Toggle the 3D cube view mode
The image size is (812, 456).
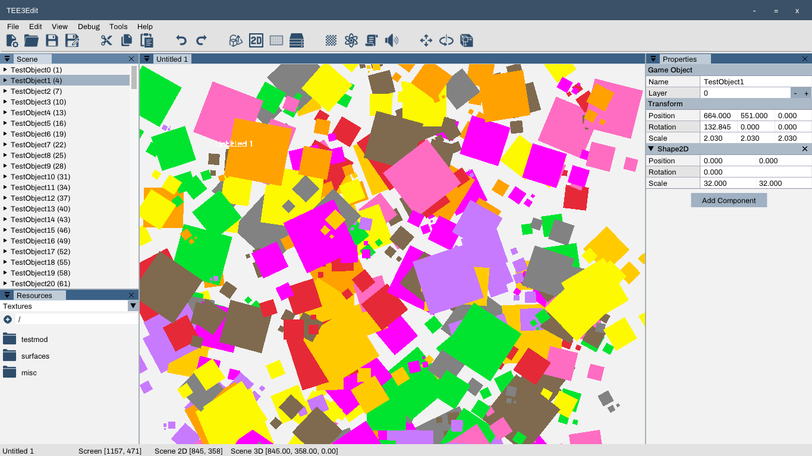click(x=236, y=40)
